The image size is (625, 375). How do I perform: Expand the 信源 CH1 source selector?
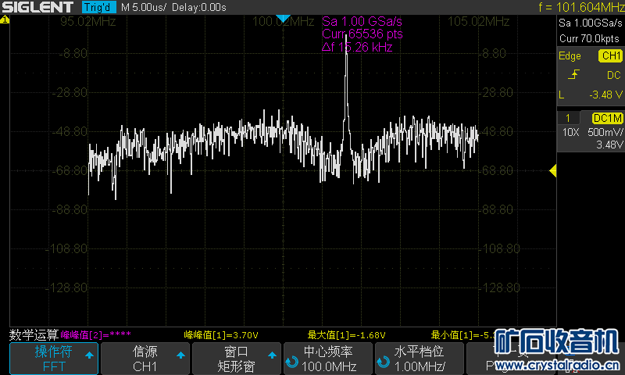pyautogui.click(x=145, y=359)
